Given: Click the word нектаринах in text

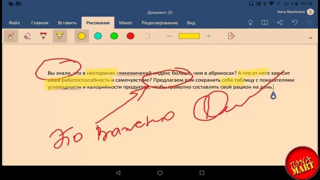Looking at the screenshot, I should [x=101, y=73].
